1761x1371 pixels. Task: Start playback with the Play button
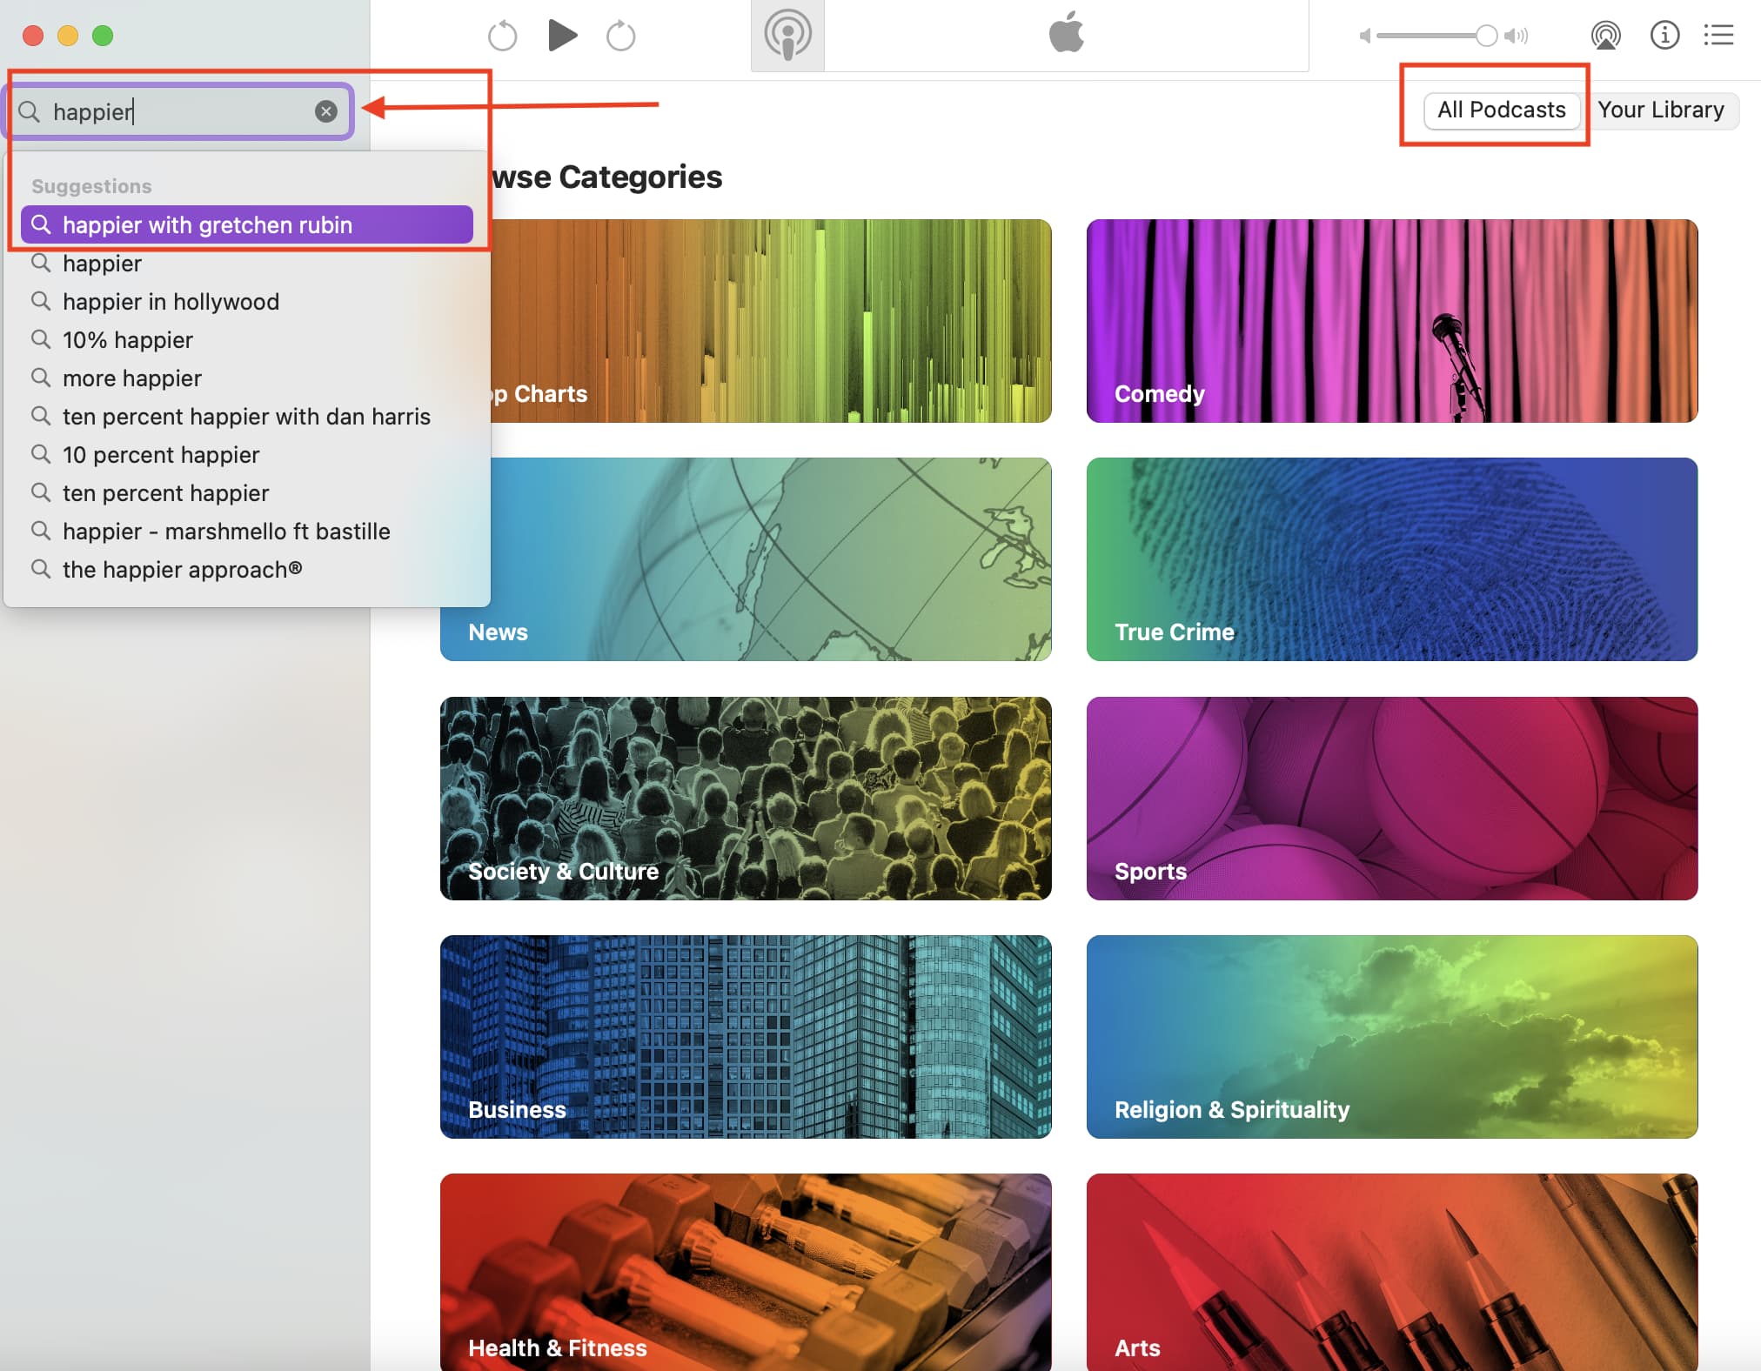pos(562,36)
